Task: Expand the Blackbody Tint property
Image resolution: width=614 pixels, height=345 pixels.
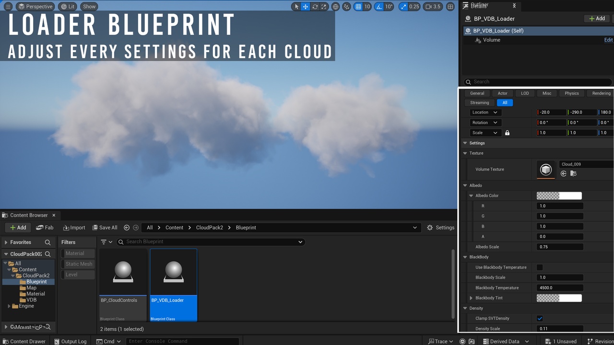Action: tap(471, 298)
